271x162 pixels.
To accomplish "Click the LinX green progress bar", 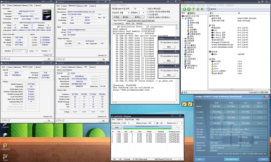I will click(x=147, y=127).
